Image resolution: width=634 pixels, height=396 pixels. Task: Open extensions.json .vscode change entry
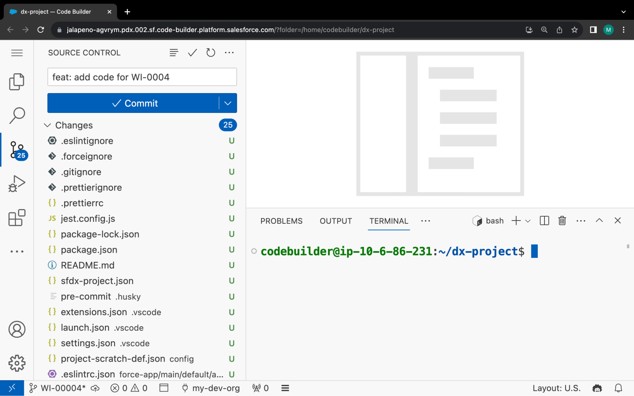coord(140,312)
